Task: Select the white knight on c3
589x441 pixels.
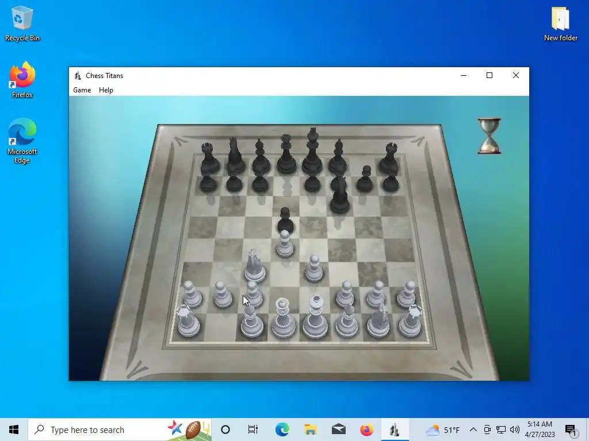Action: click(255, 266)
